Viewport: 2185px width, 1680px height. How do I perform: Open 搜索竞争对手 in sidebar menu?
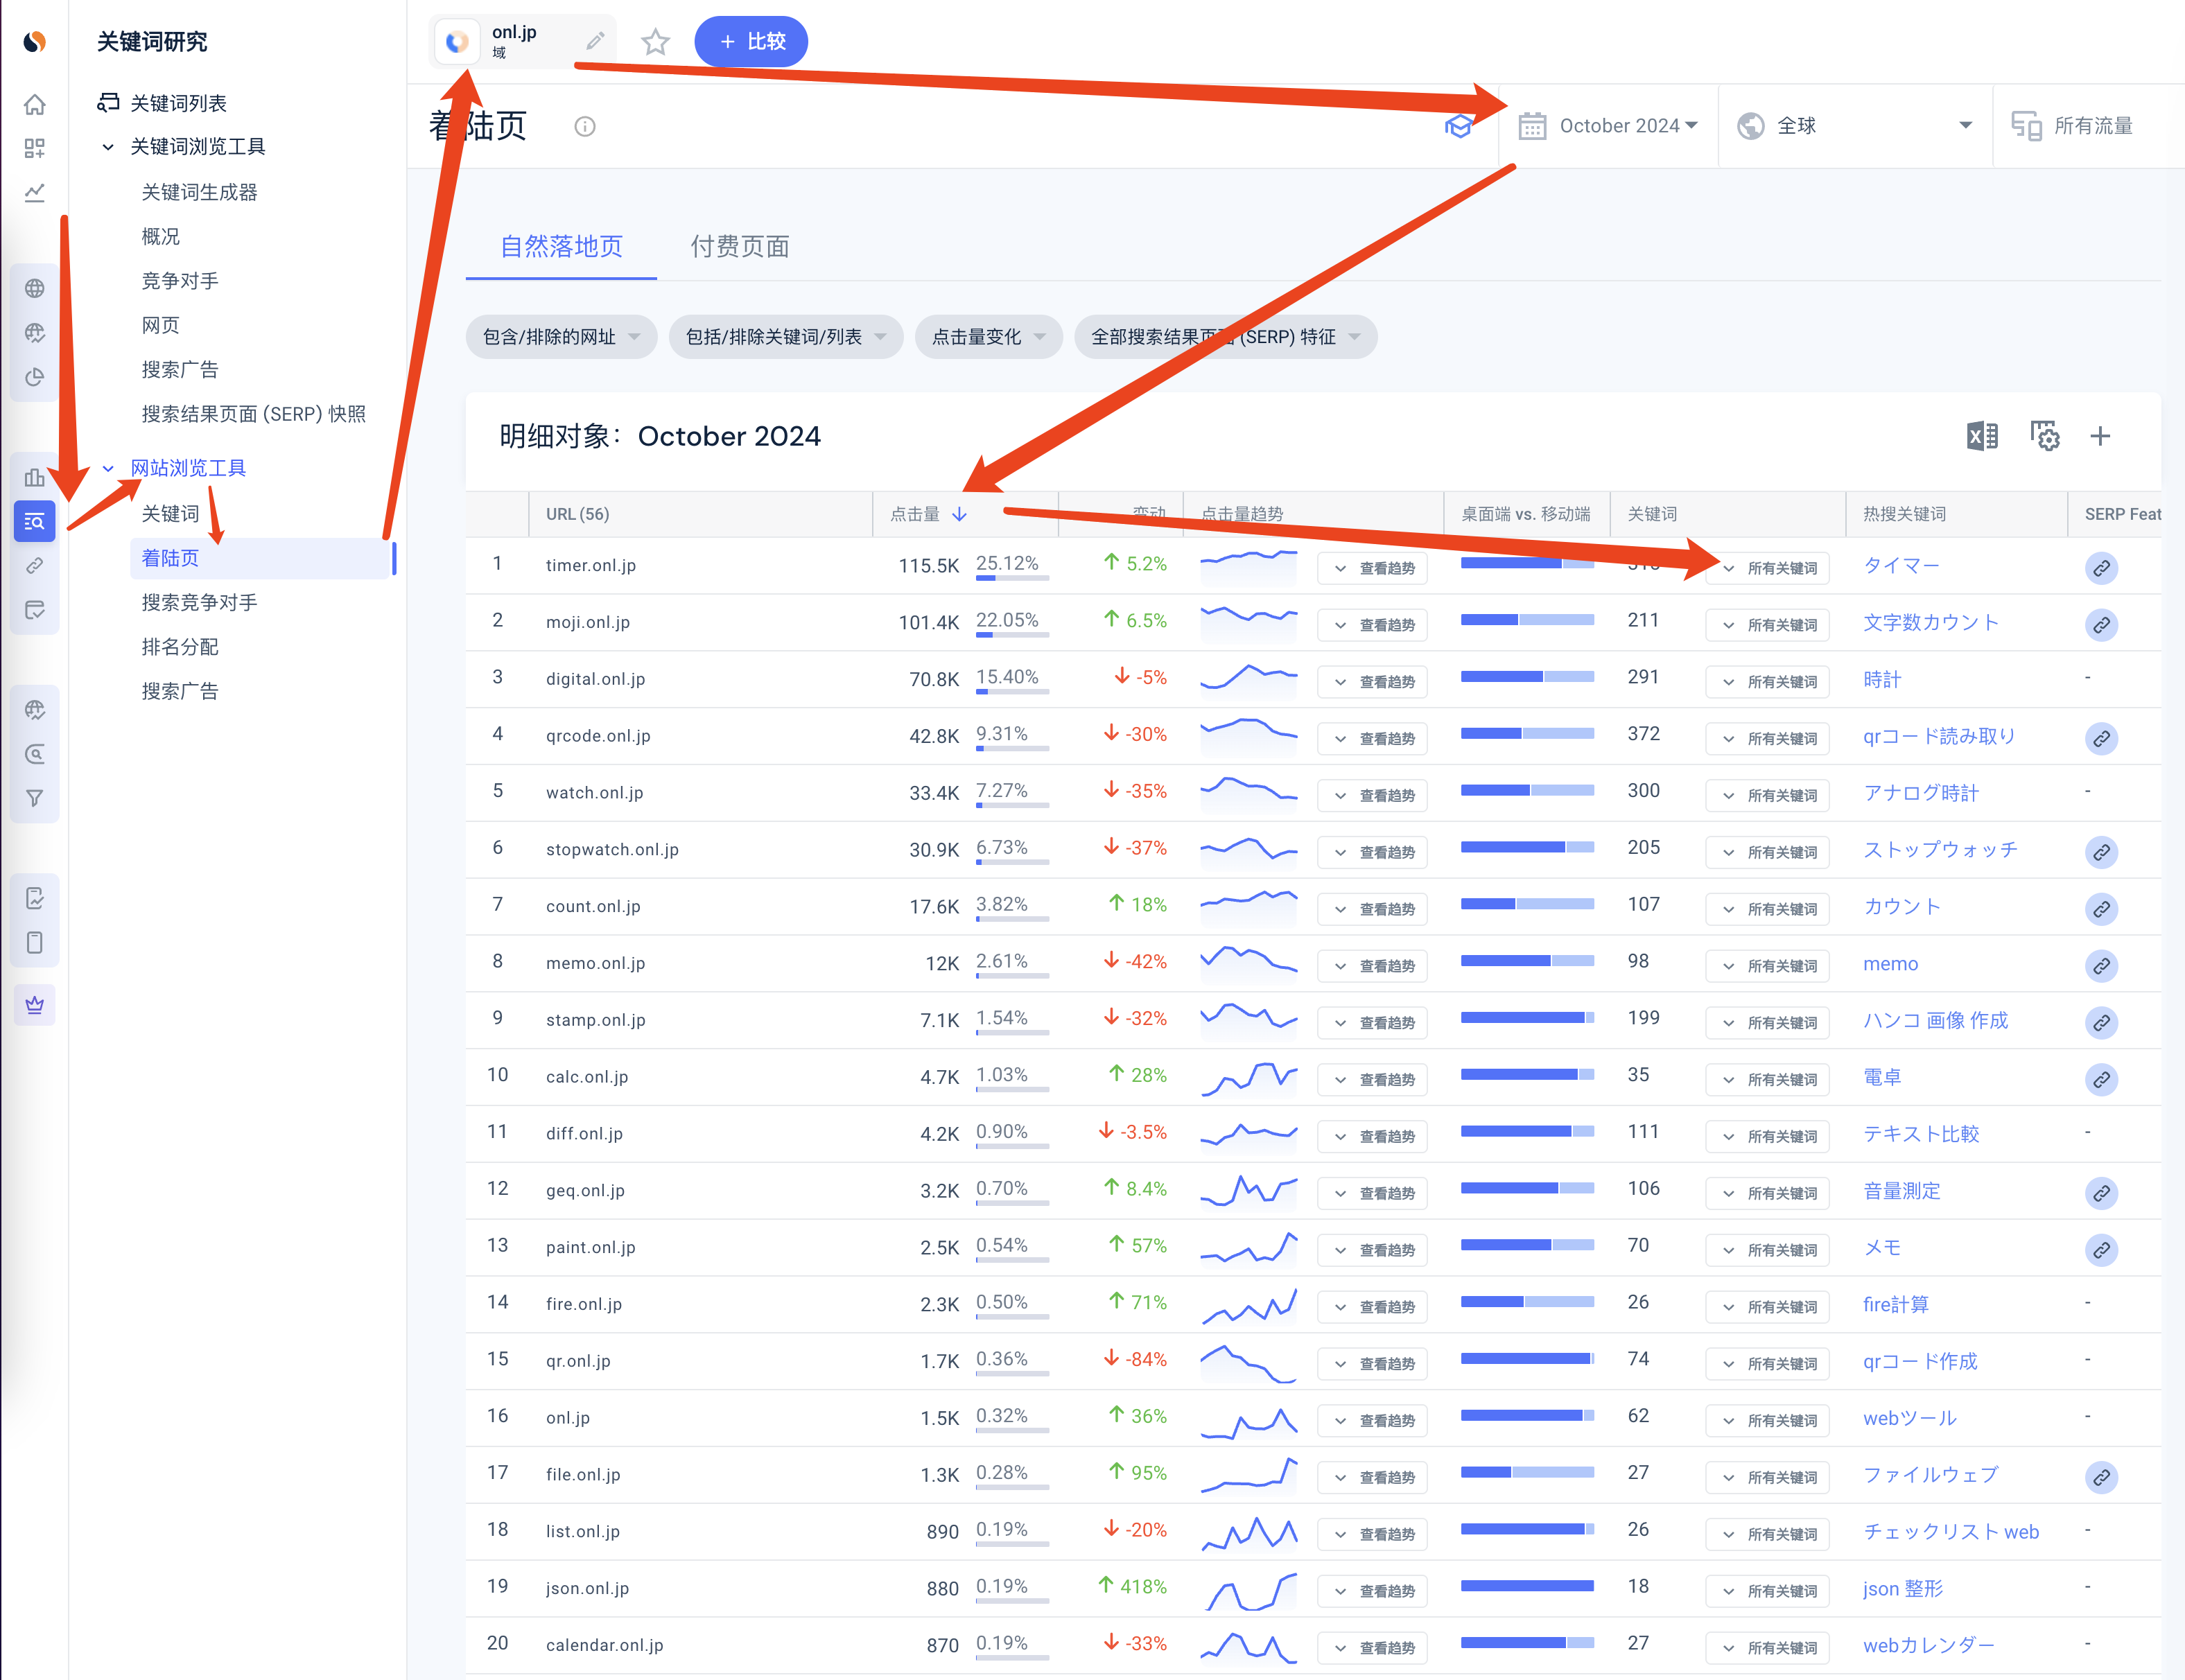(x=199, y=602)
